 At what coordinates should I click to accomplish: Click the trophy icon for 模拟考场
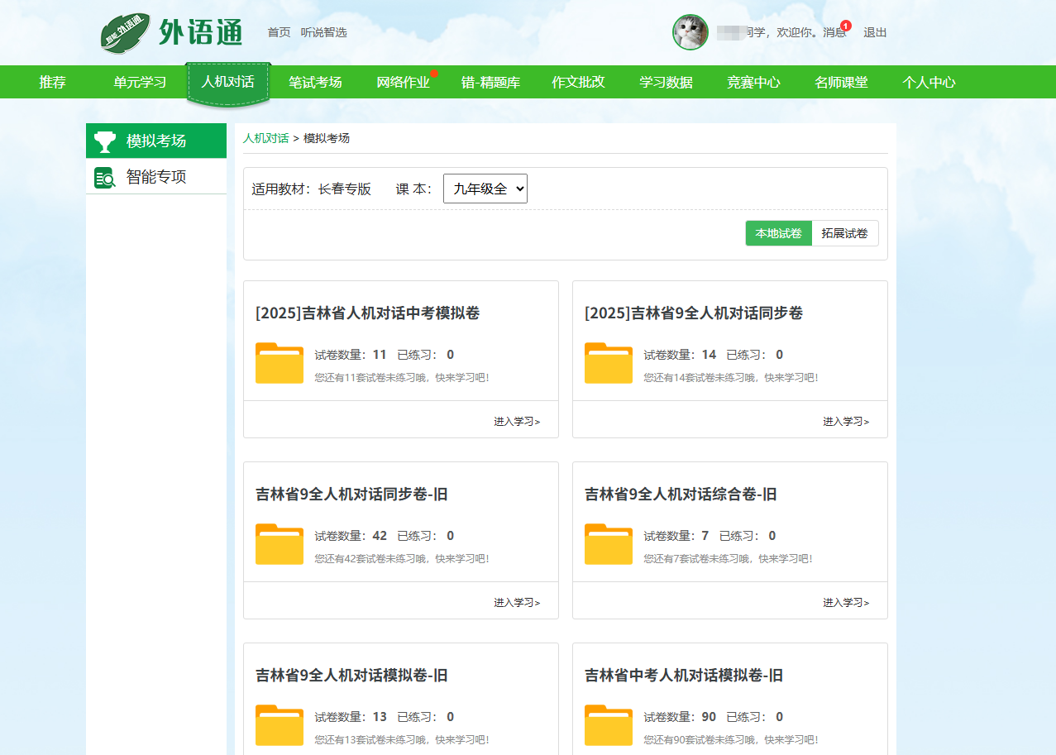105,141
